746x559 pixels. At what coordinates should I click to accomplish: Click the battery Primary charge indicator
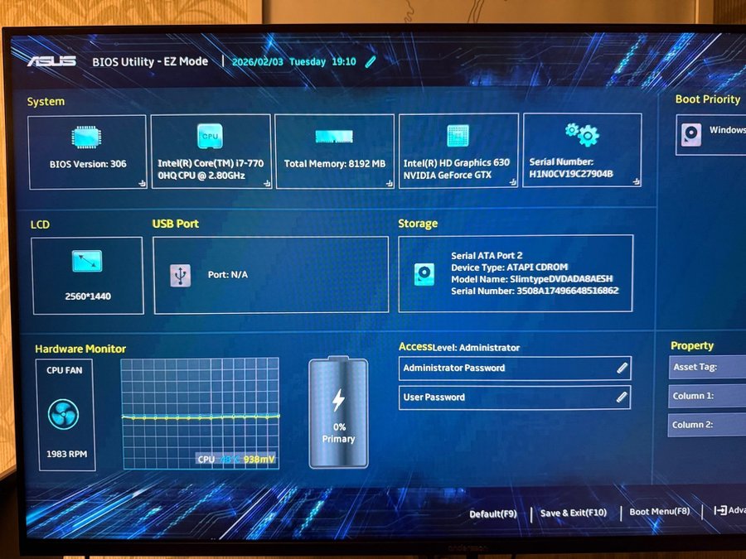point(338,413)
